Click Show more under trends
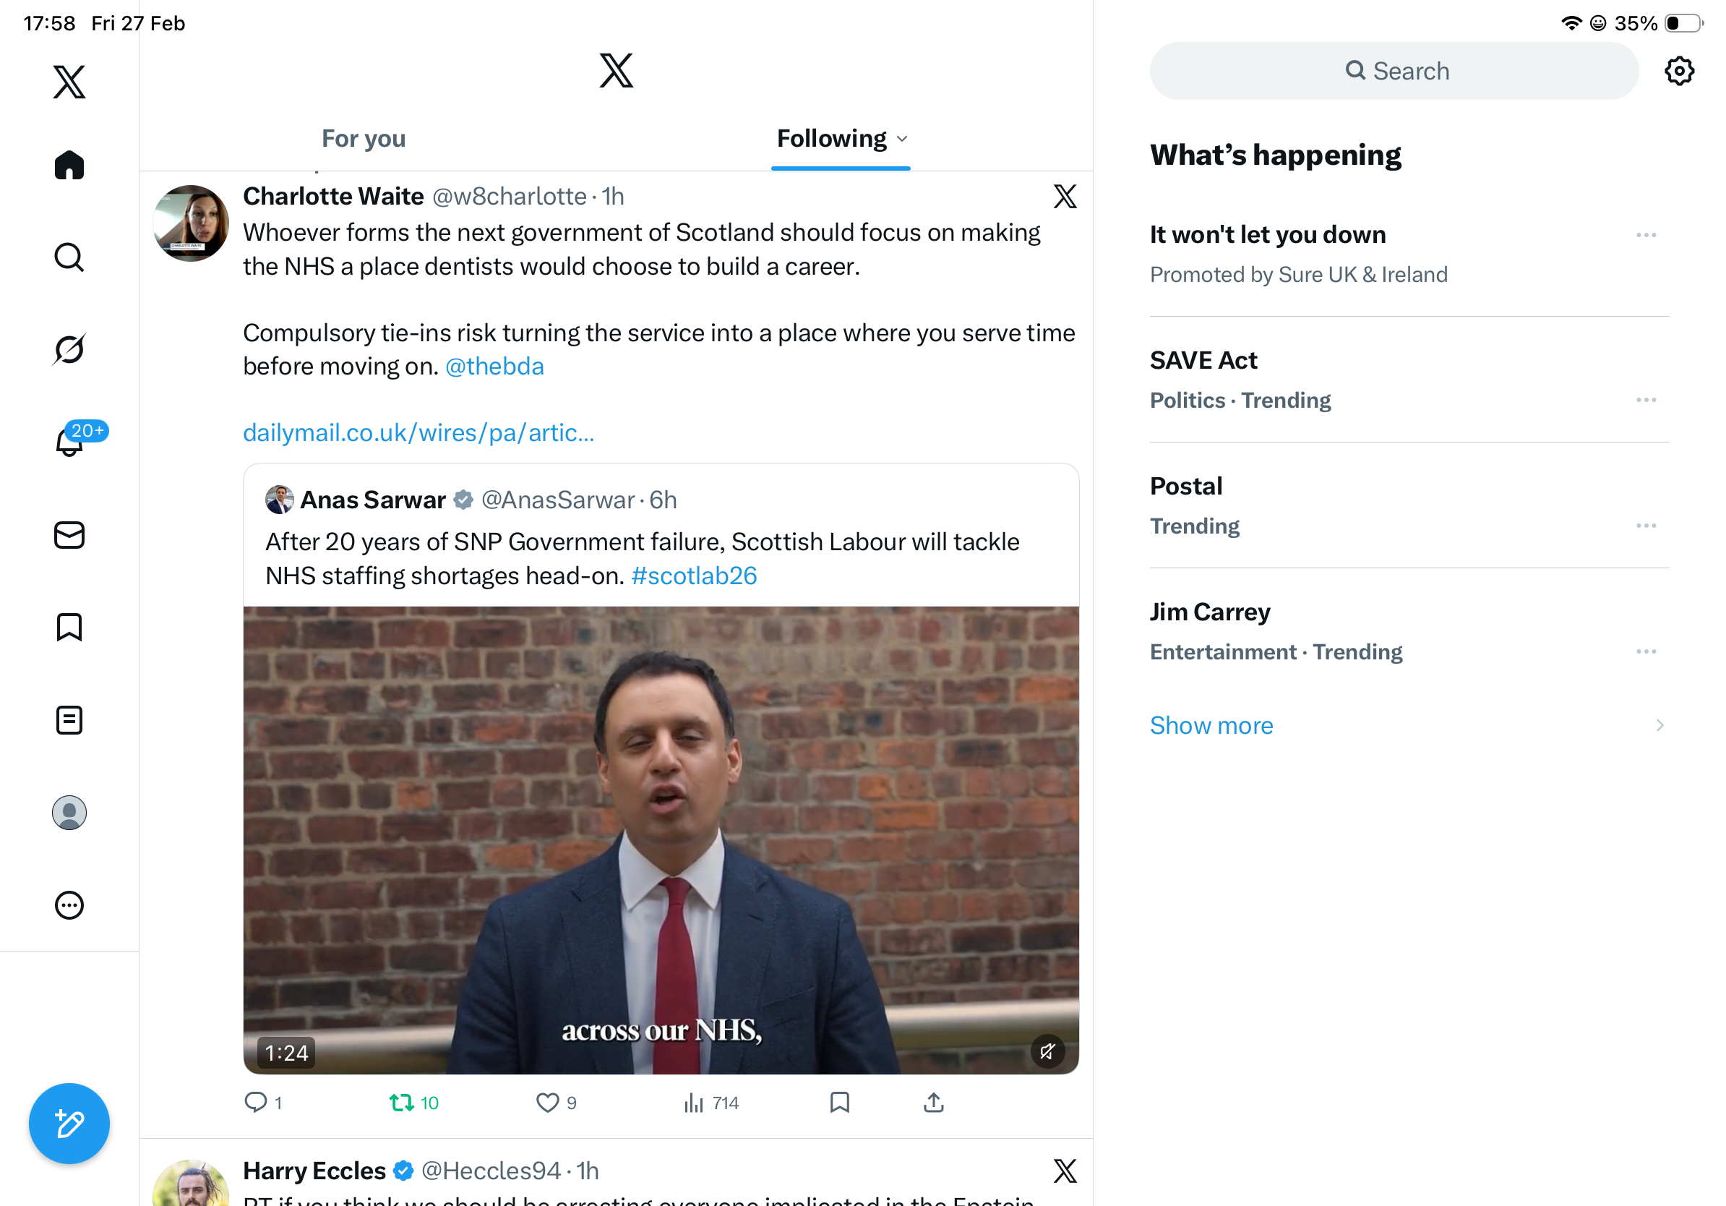1726x1206 pixels. (x=1211, y=724)
